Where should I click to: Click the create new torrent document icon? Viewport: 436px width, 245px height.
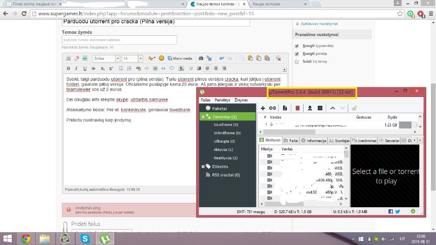[x=285, y=108]
